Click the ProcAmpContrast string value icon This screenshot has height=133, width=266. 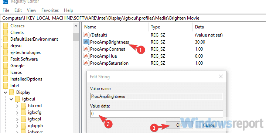click(x=86, y=49)
